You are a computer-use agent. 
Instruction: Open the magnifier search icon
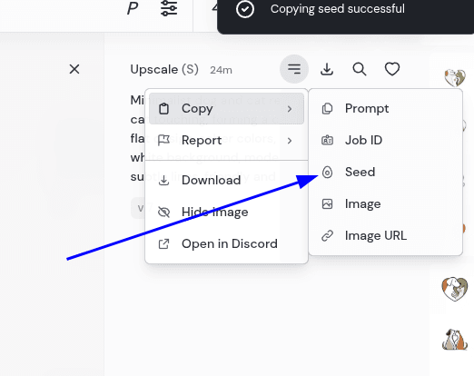360,69
